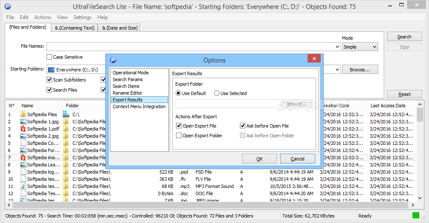Click the audio note icon in row 11
The height and width of the screenshot is (223, 429).
point(23,186)
